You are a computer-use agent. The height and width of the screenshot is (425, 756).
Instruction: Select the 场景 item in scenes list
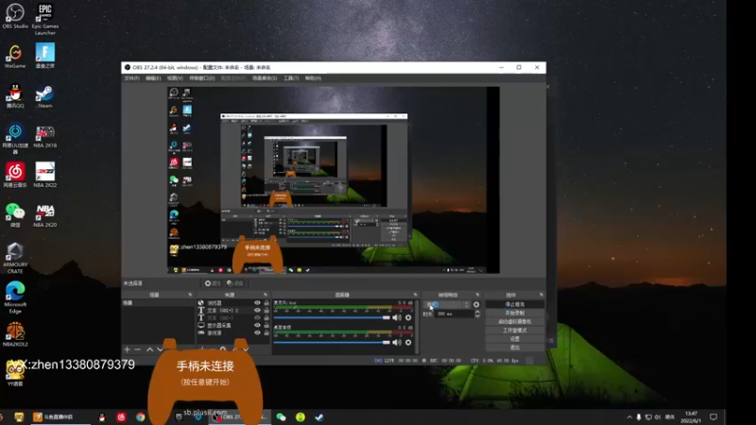(158, 303)
